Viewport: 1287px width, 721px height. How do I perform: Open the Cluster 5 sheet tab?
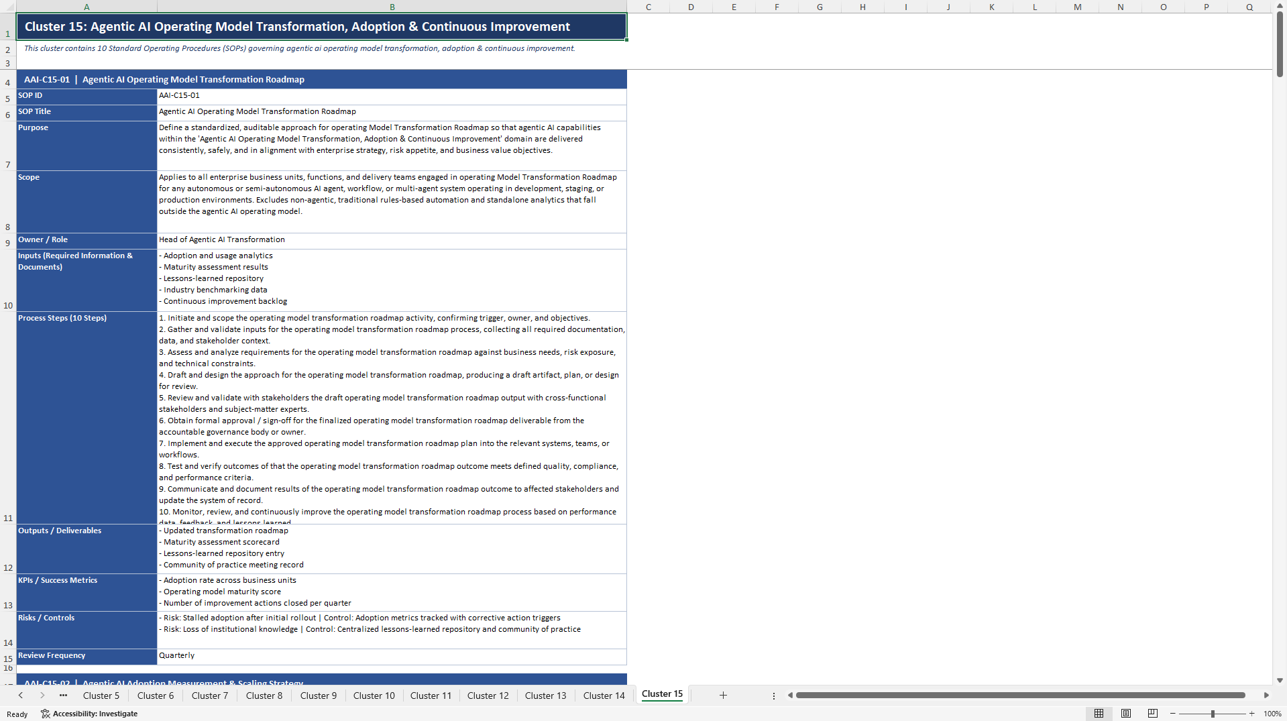point(101,696)
